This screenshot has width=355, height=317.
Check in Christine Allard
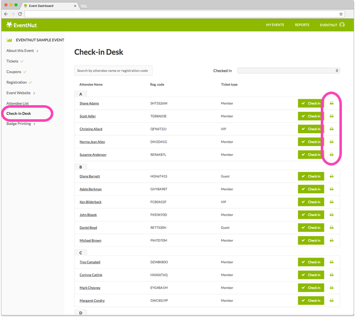pyautogui.click(x=311, y=129)
